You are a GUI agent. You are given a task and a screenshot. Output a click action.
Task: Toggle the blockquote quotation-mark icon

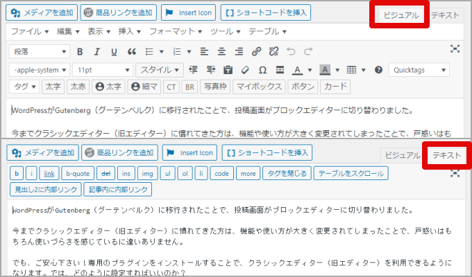tap(132, 52)
